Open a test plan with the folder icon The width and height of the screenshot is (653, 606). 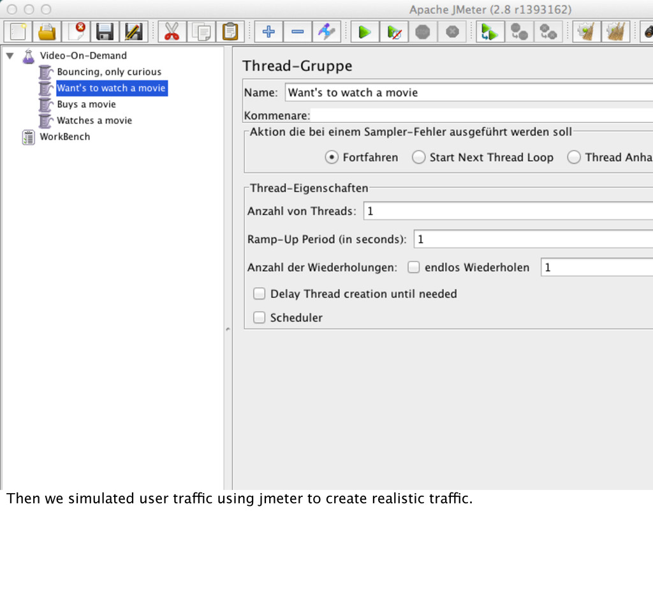click(x=47, y=32)
